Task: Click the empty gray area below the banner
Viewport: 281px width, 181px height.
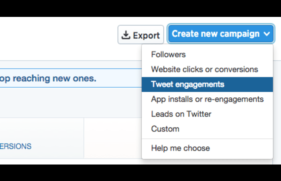Action: [71, 102]
